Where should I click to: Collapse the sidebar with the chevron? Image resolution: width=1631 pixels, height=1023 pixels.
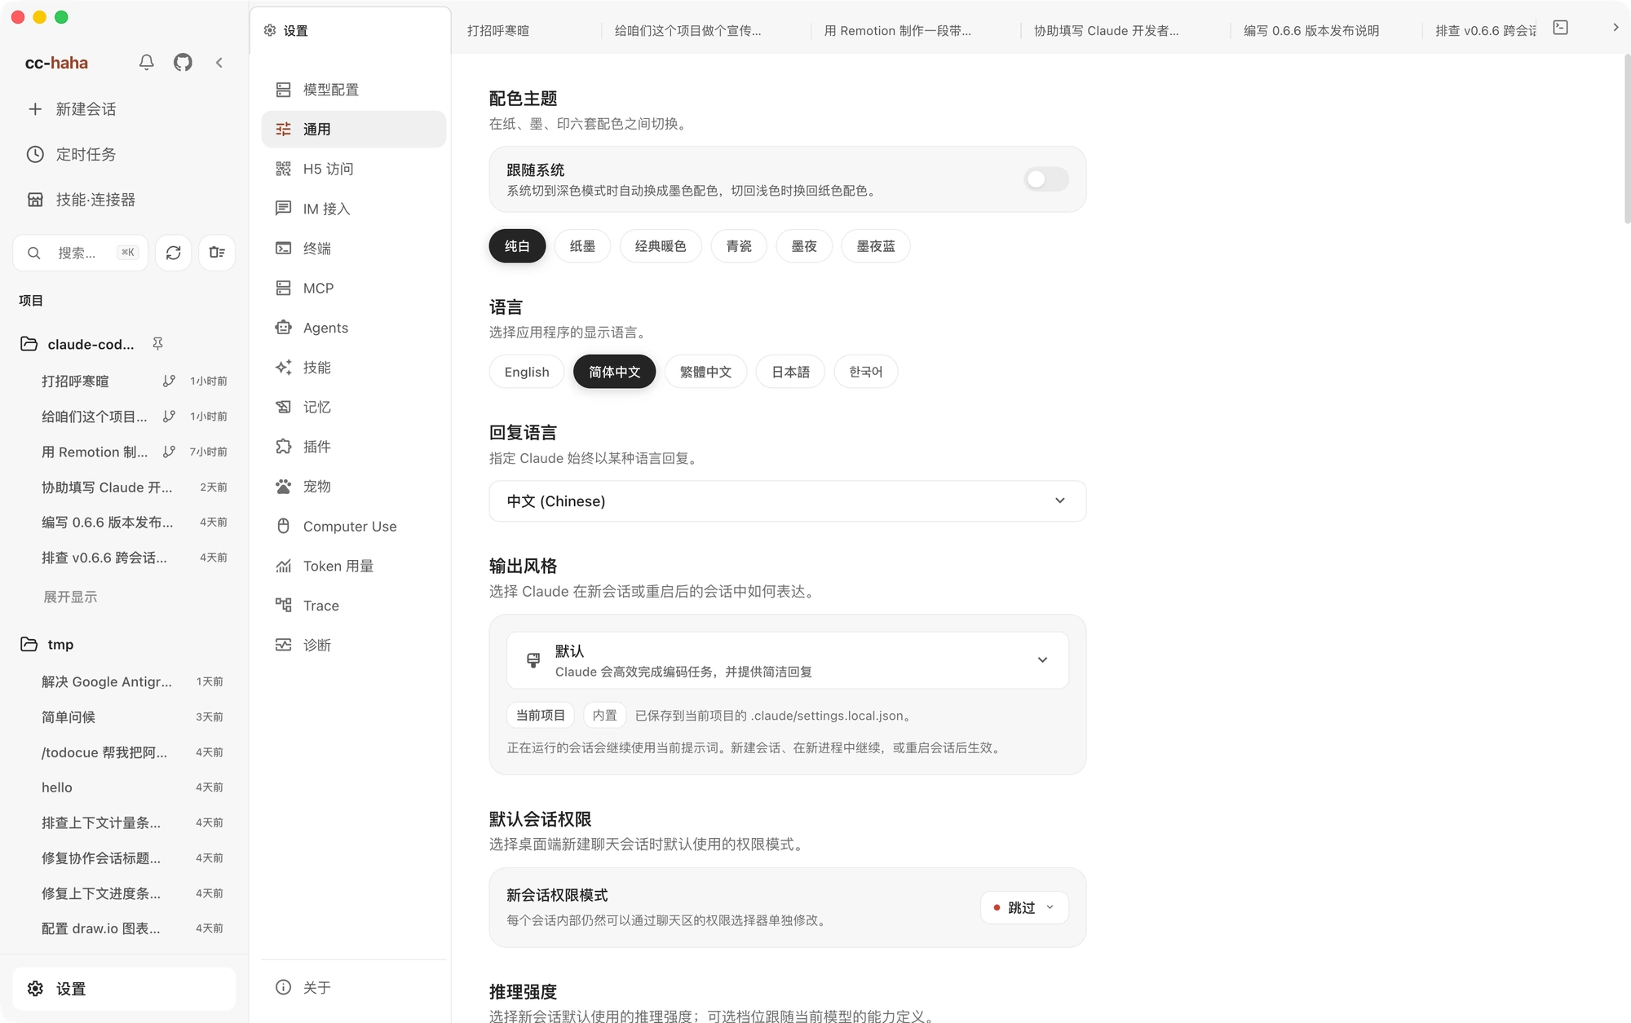[x=219, y=62]
